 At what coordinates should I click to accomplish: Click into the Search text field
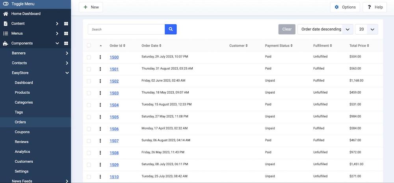pos(126,30)
